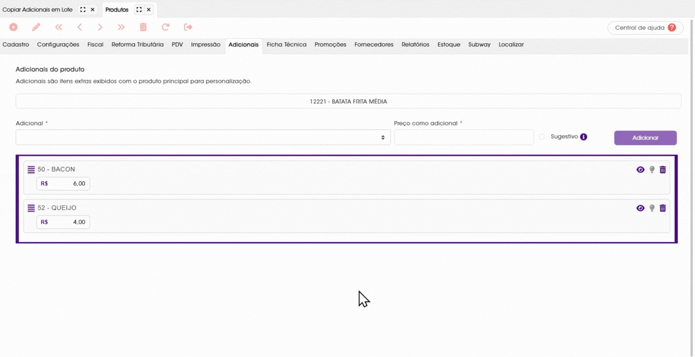The image size is (695, 357).
Task: Open the Configurações tab
Action: point(58,45)
